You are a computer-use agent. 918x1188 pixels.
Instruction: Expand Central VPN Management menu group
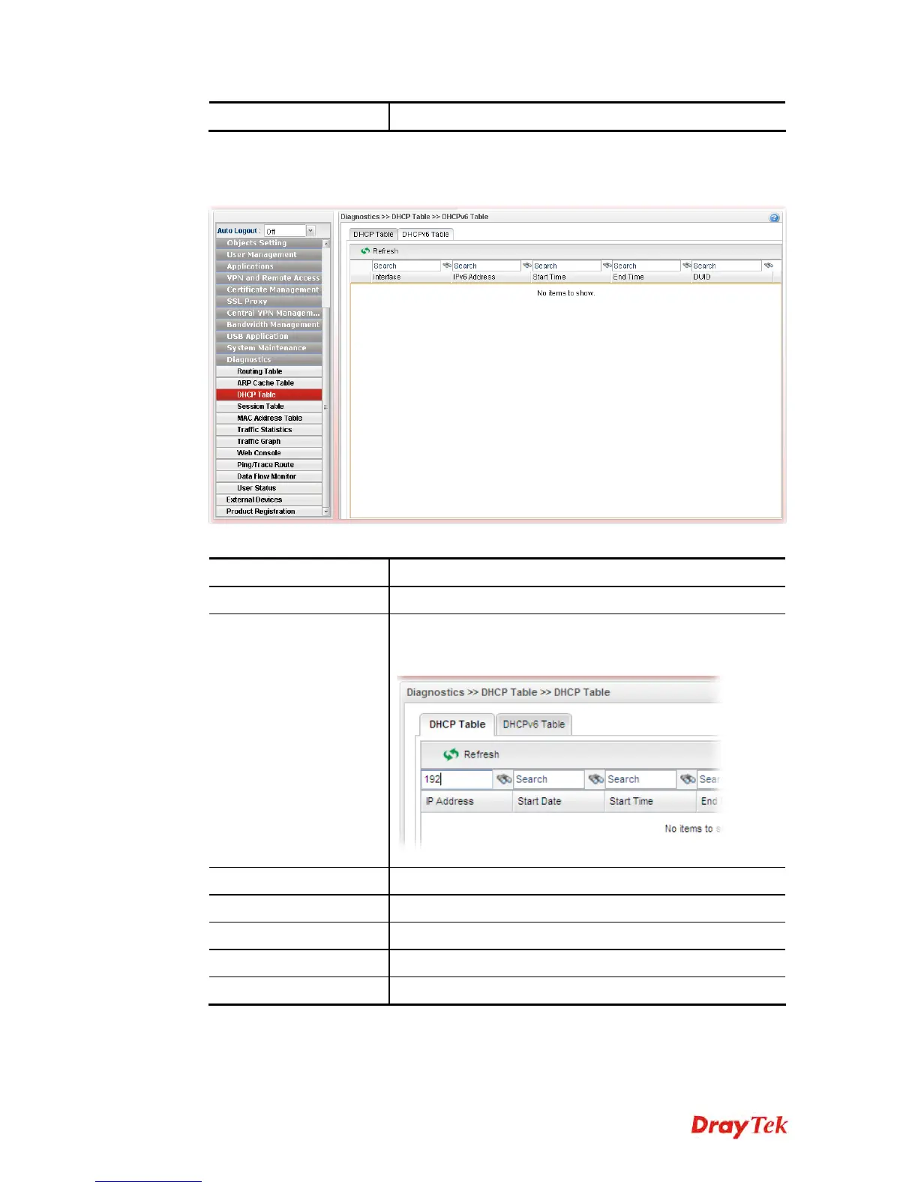(x=268, y=313)
